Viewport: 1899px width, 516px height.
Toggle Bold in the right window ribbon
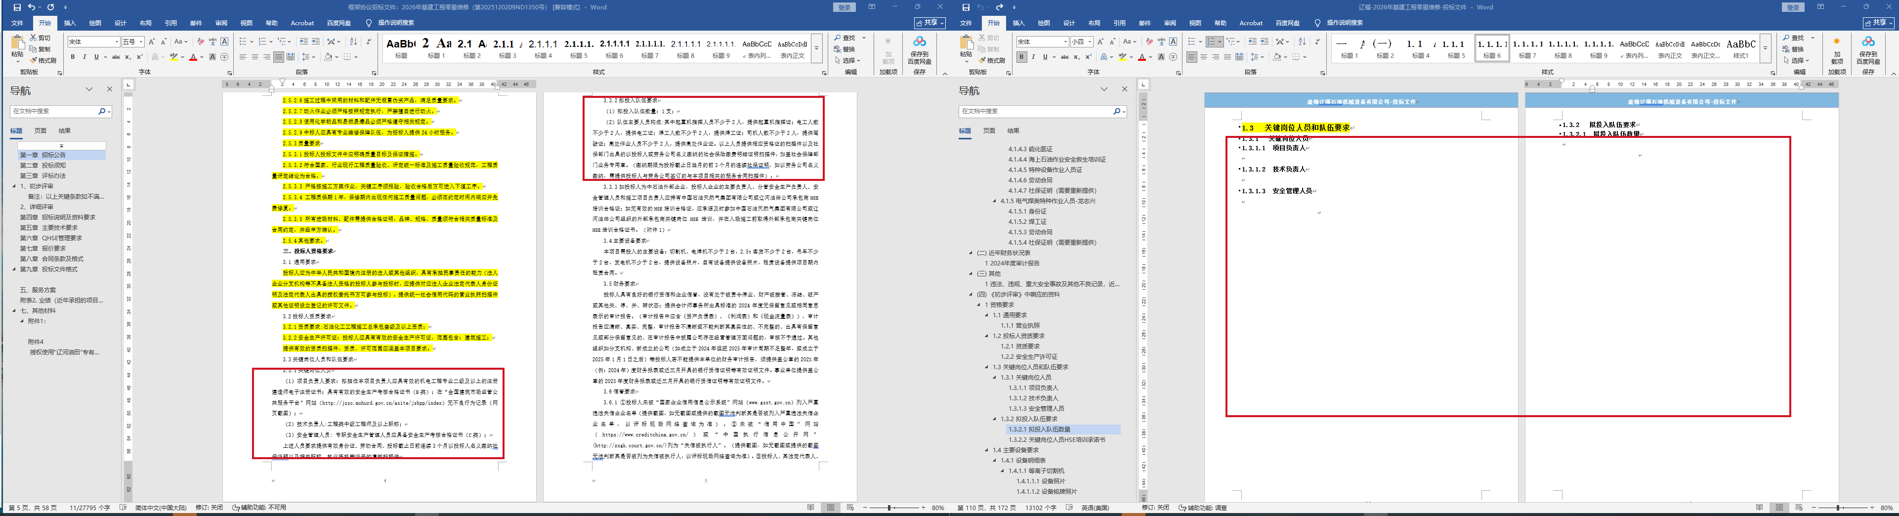[x=1021, y=57]
